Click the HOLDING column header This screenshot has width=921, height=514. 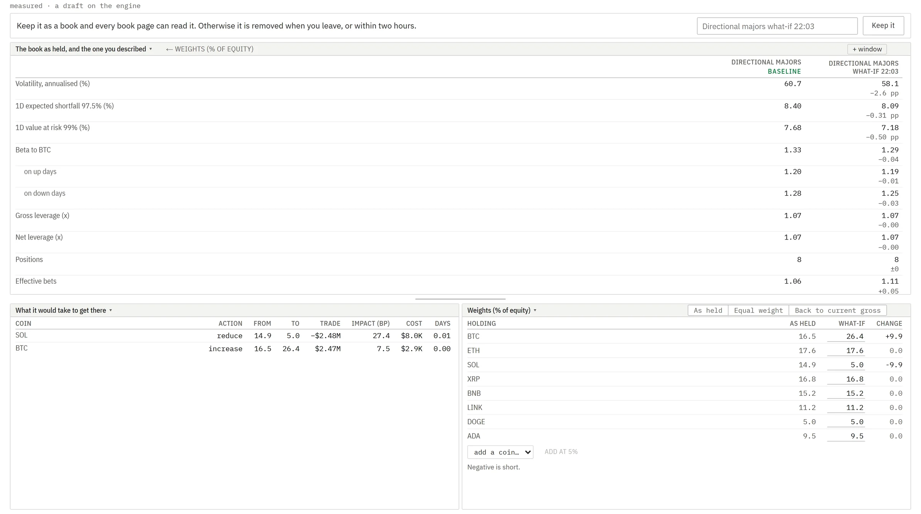point(481,324)
